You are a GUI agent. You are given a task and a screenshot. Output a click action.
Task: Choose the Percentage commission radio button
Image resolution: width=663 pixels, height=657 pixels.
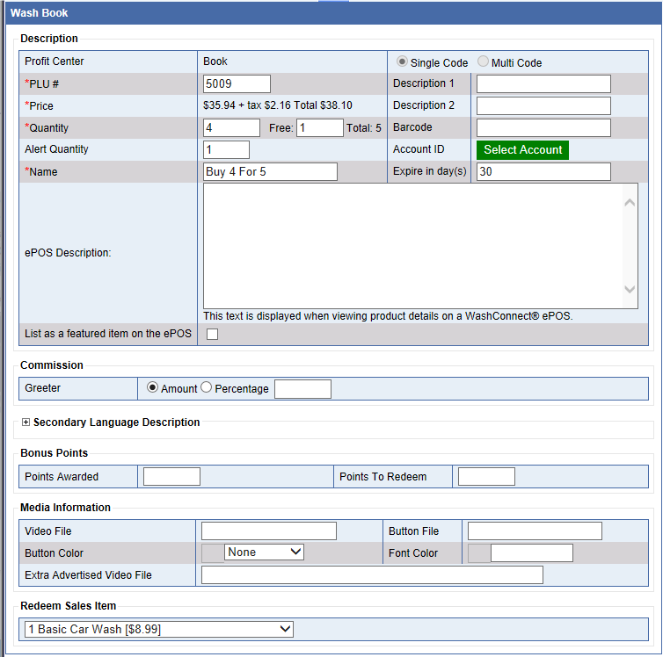(207, 387)
